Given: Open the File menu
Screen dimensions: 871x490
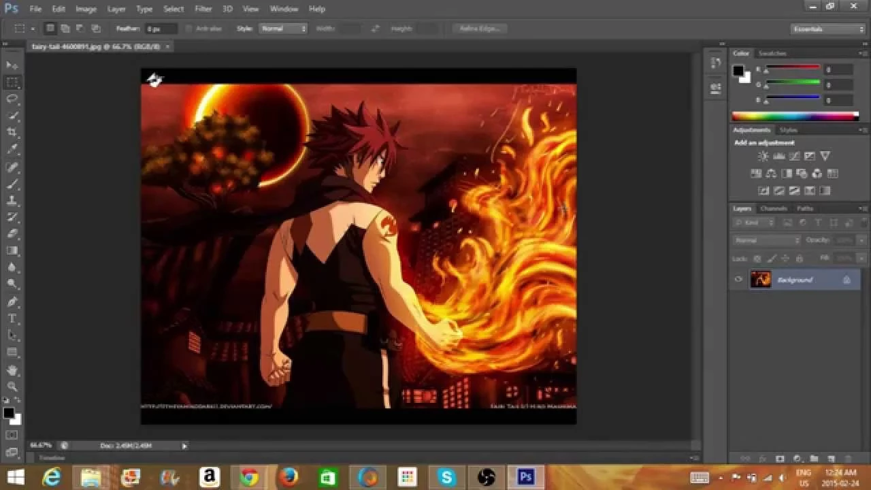Looking at the screenshot, I should click(35, 9).
